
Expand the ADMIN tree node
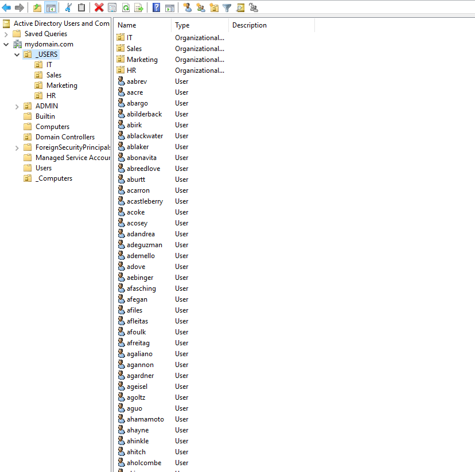coord(17,106)
